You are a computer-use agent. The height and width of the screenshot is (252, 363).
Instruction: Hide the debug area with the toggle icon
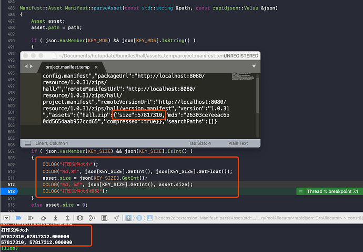[x=6, y=218]
